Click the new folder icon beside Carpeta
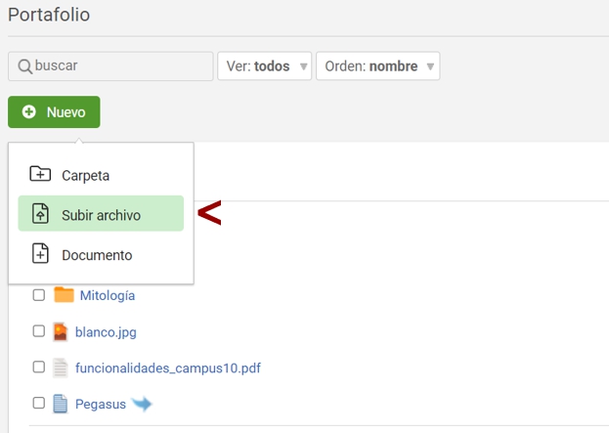The width and height of the screenshot is (609, 433). 40,175
